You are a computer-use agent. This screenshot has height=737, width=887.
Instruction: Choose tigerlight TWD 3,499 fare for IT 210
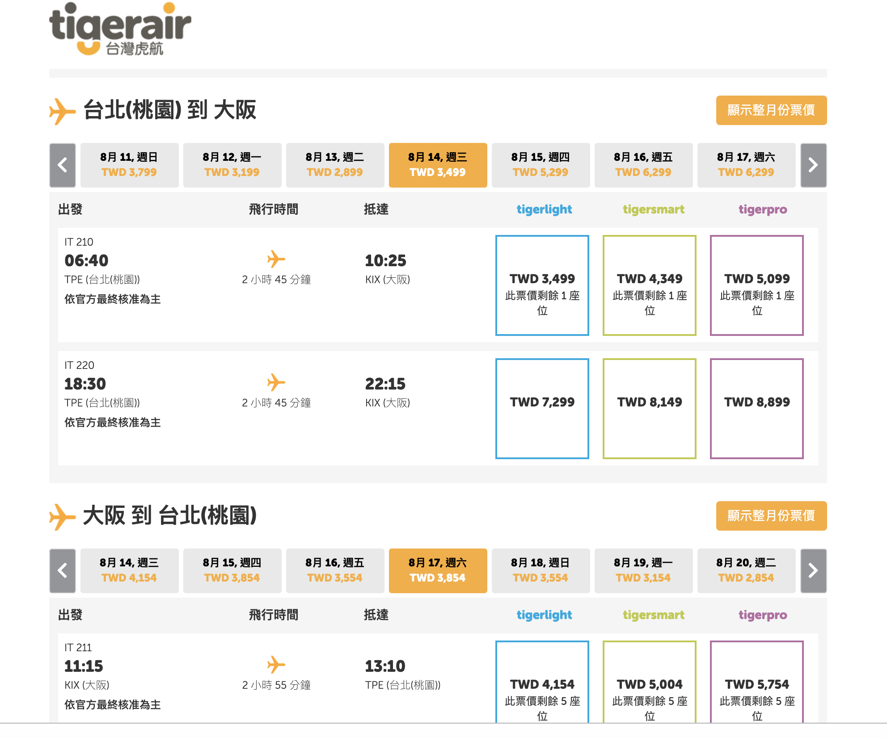tap(542, 285)
